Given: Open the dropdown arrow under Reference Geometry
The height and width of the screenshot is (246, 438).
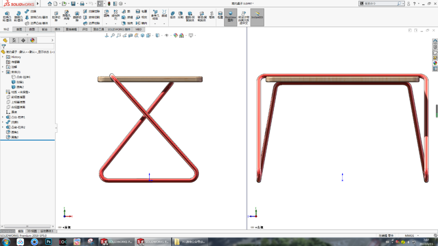Looking at the screenshot, I should pyautogui.click(x=155, y=24).
